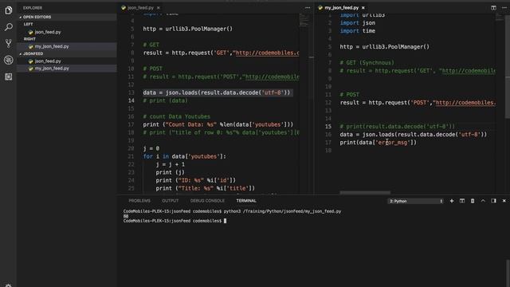Viewport: 510px width, 287px height.
Task: Switch to the DEBUG CONSOLE panel tab
Action: [x=207, y=201]
